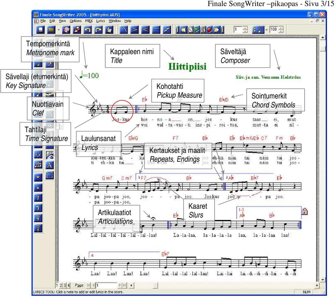
Task: Open the File menu
Action: coord(43,21)
